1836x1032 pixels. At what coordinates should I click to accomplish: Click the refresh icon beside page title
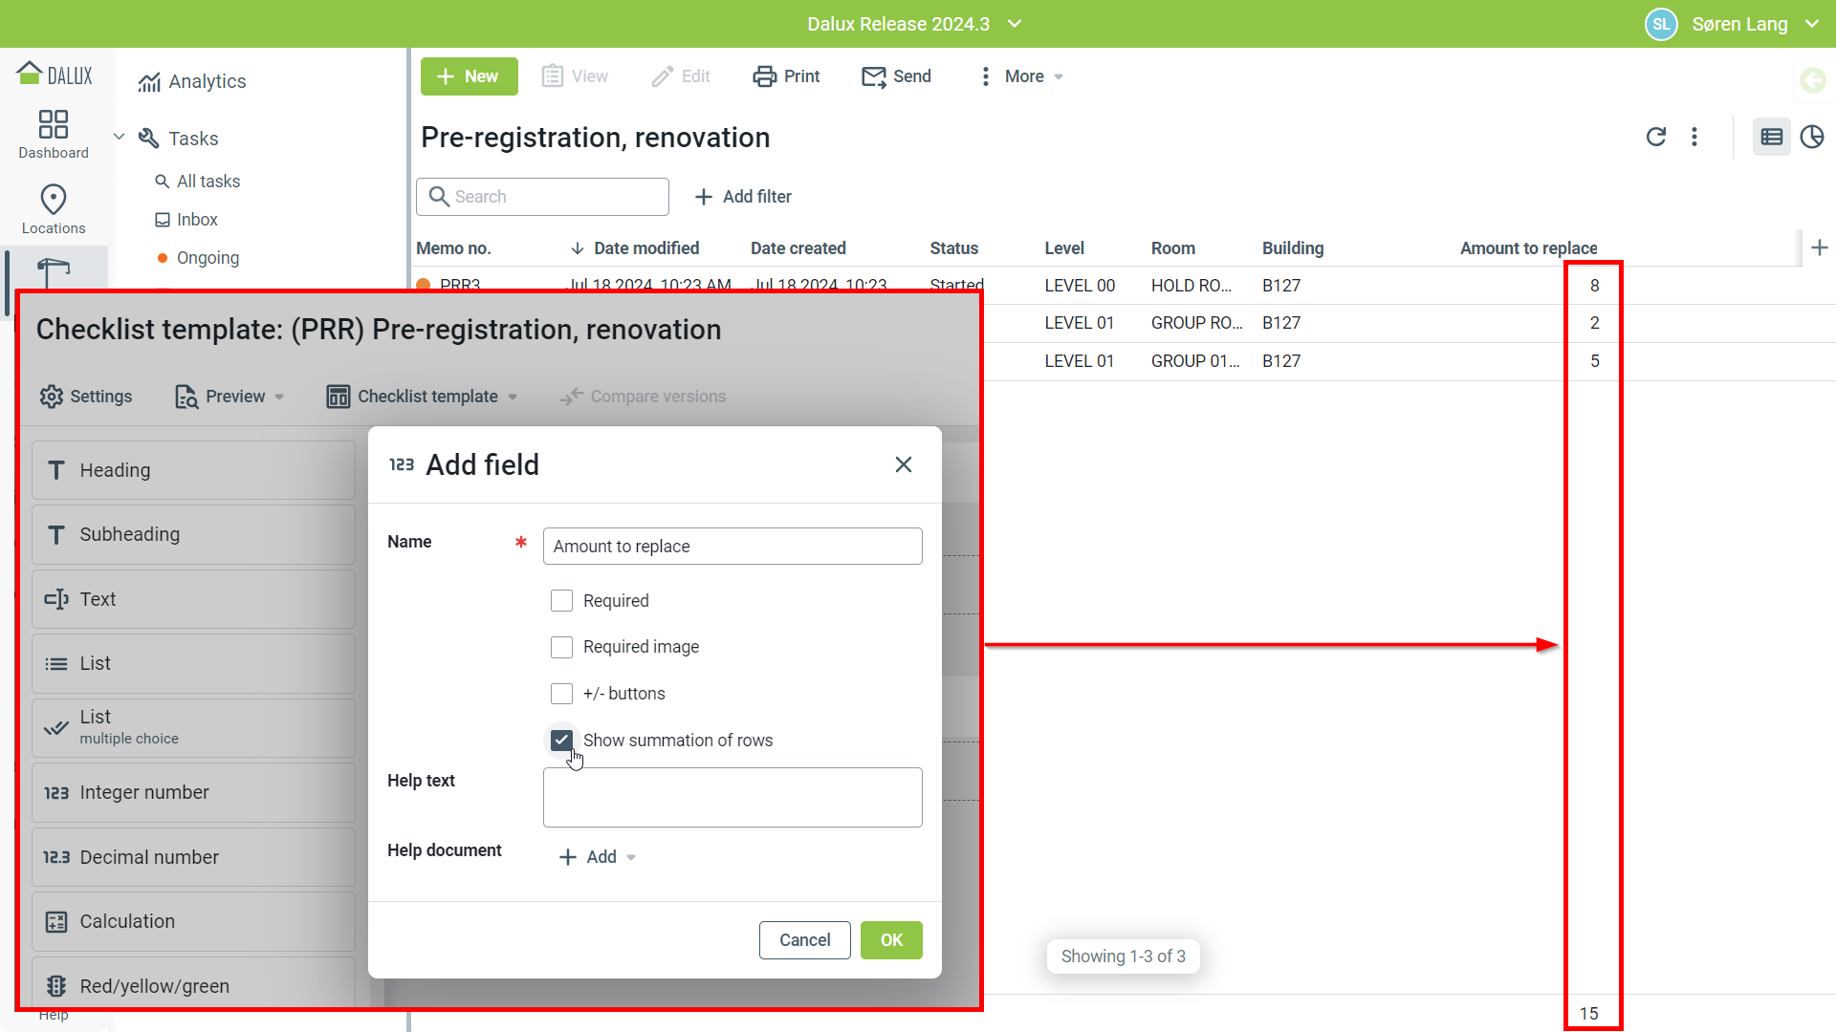(1656, 137)
